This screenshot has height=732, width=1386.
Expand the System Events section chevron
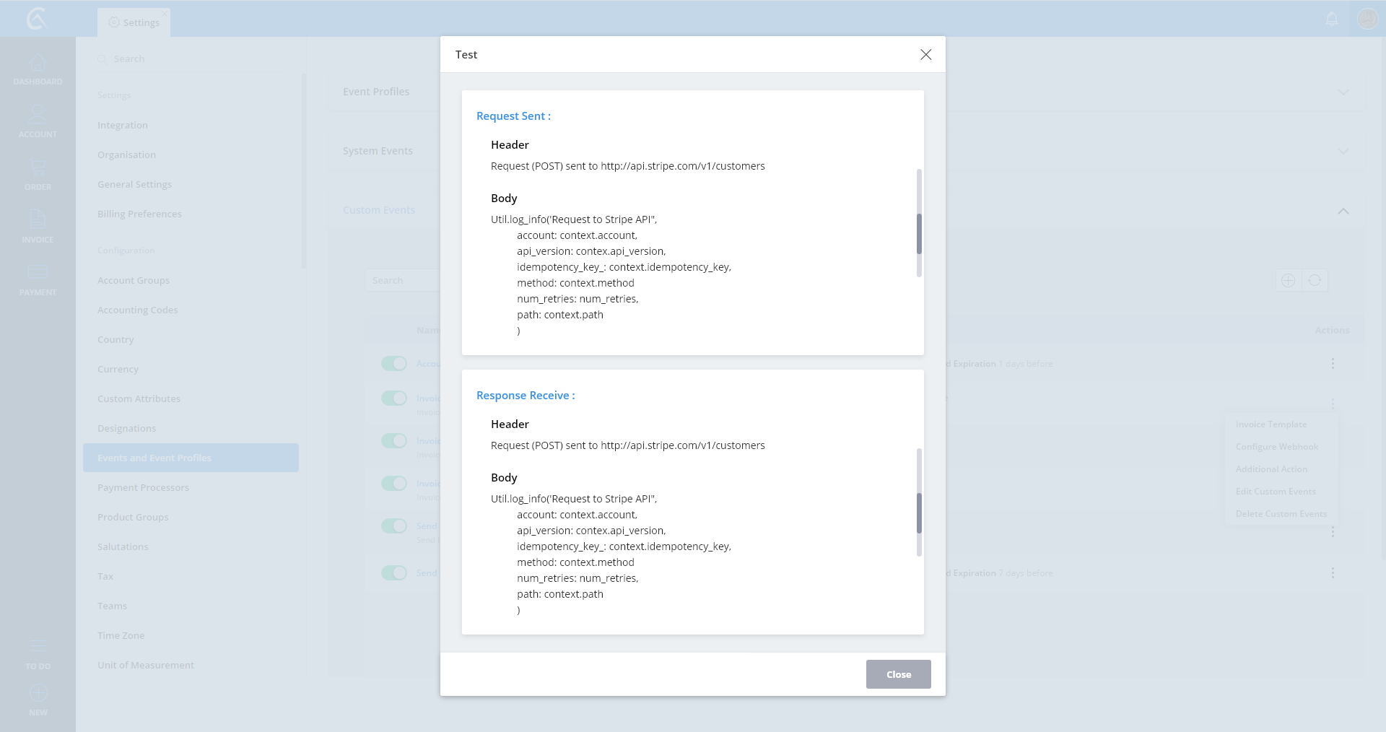pos(1343,151)
